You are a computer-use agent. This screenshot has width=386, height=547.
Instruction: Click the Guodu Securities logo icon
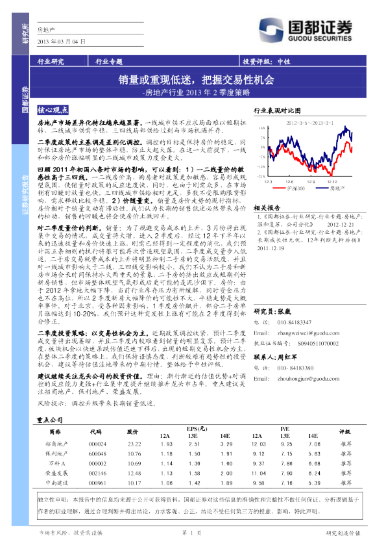[x=271, y=31]
